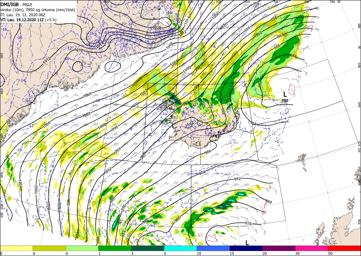Click the "L" low marker above 980
The height and width of the screenshot is (256, 361).
285,94
